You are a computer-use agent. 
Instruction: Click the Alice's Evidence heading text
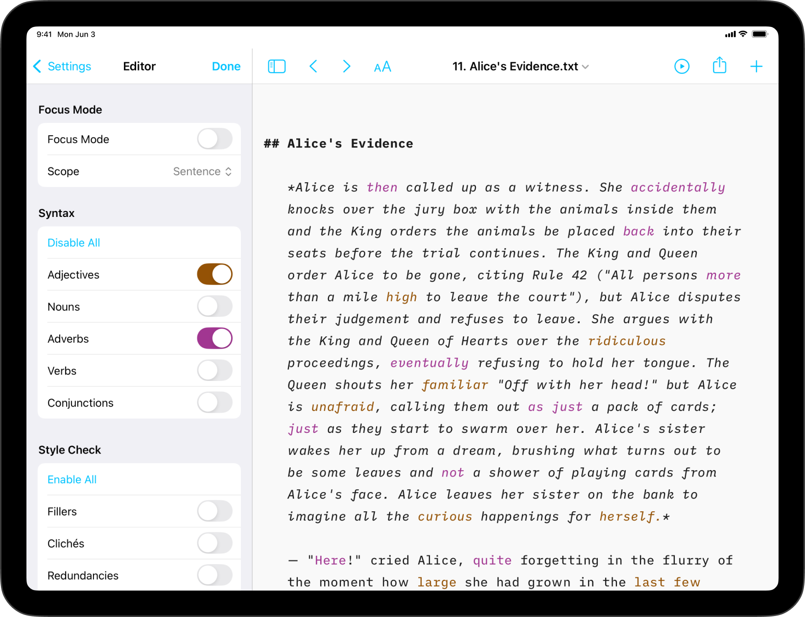(x=350, y=143)
